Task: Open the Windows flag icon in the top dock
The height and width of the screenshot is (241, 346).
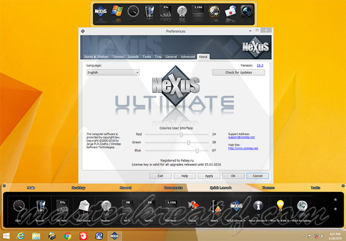Action: point(117,11)
